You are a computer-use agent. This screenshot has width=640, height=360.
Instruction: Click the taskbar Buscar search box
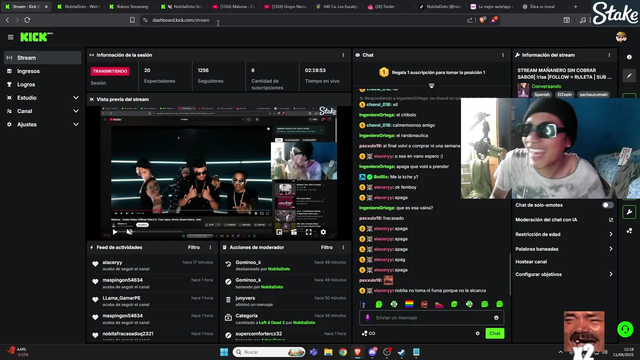(x=269, y=352)
